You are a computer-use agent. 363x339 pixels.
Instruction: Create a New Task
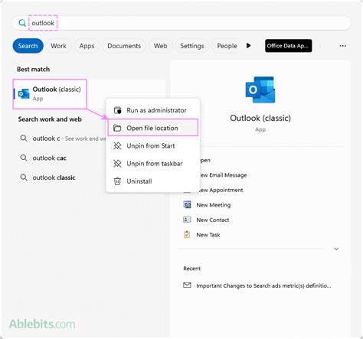[x=208, y=235]
